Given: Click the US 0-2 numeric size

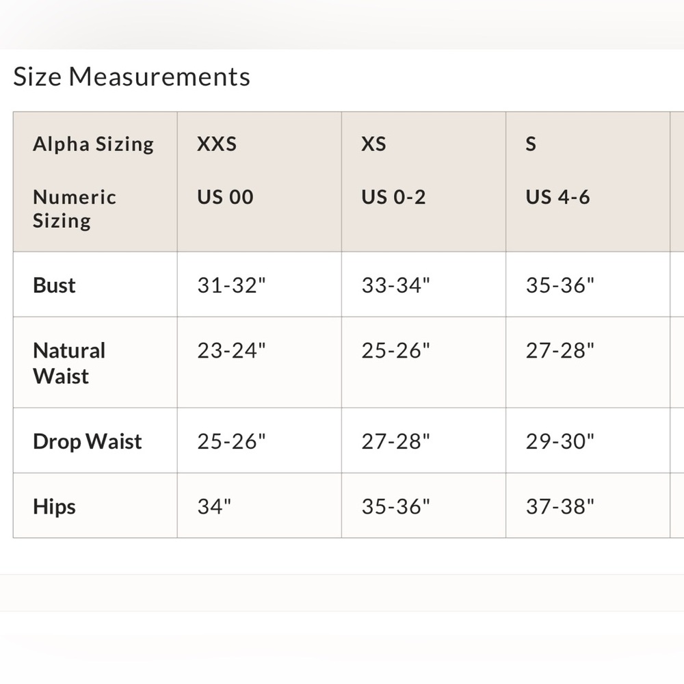Looking at the screenshot, I should pyautogui.click(x=393, y=197).
